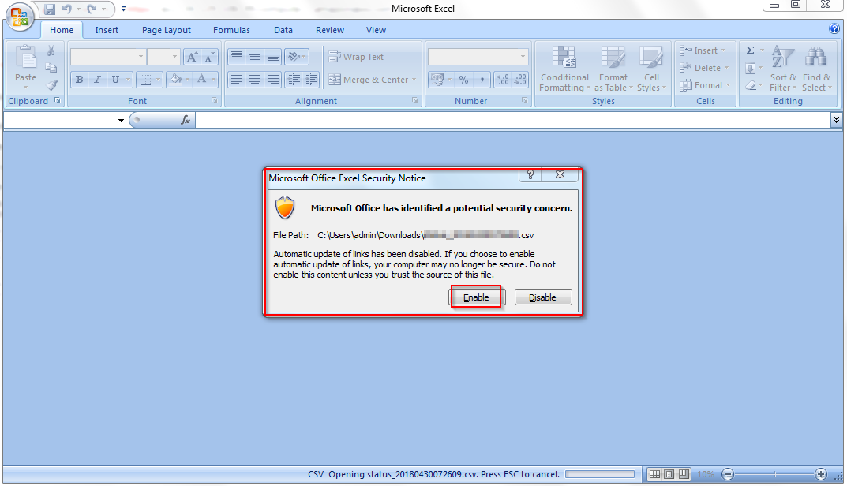Click Increase Decimal icon
The image size is (847, 486).
502,80
